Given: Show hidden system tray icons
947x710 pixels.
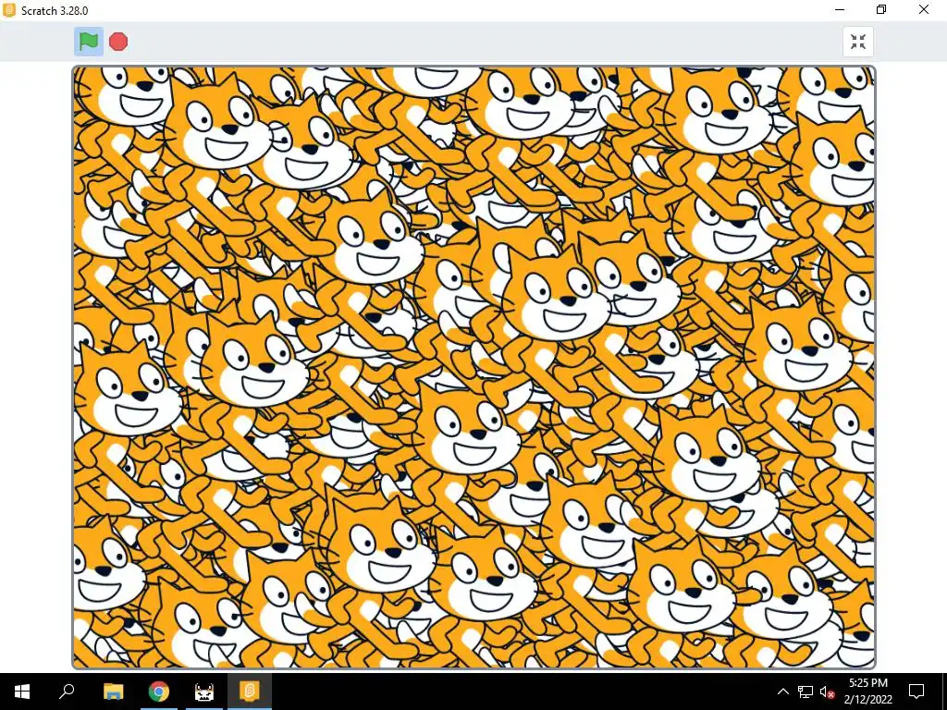Looking at the screenshot, I should [782, 692].
